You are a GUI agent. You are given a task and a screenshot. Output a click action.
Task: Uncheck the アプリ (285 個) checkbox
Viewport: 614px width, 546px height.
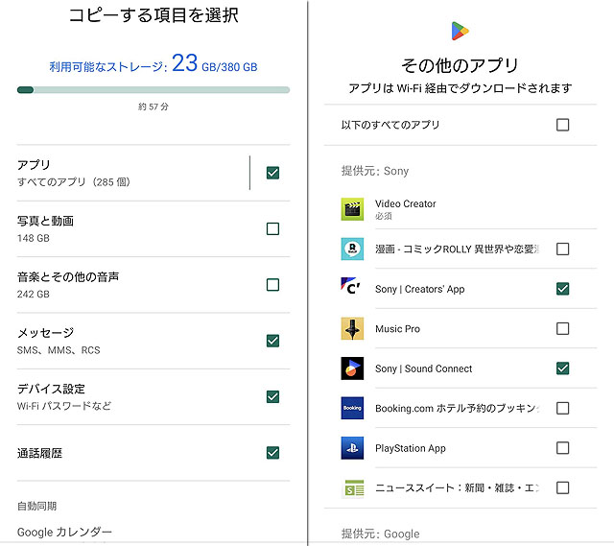pos(272,173)
